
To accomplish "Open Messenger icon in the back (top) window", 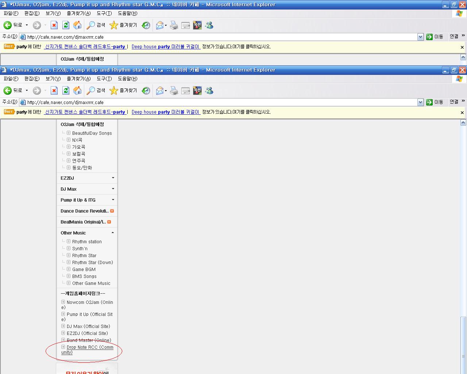I will [209, 25].
